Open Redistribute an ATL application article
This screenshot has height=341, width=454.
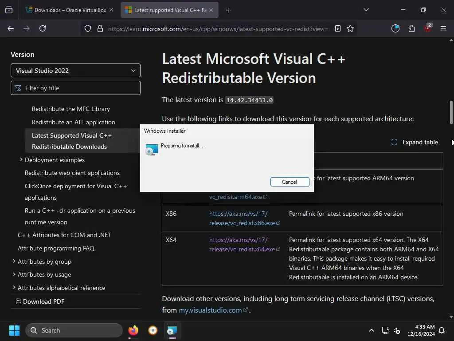tap(74, 123)
